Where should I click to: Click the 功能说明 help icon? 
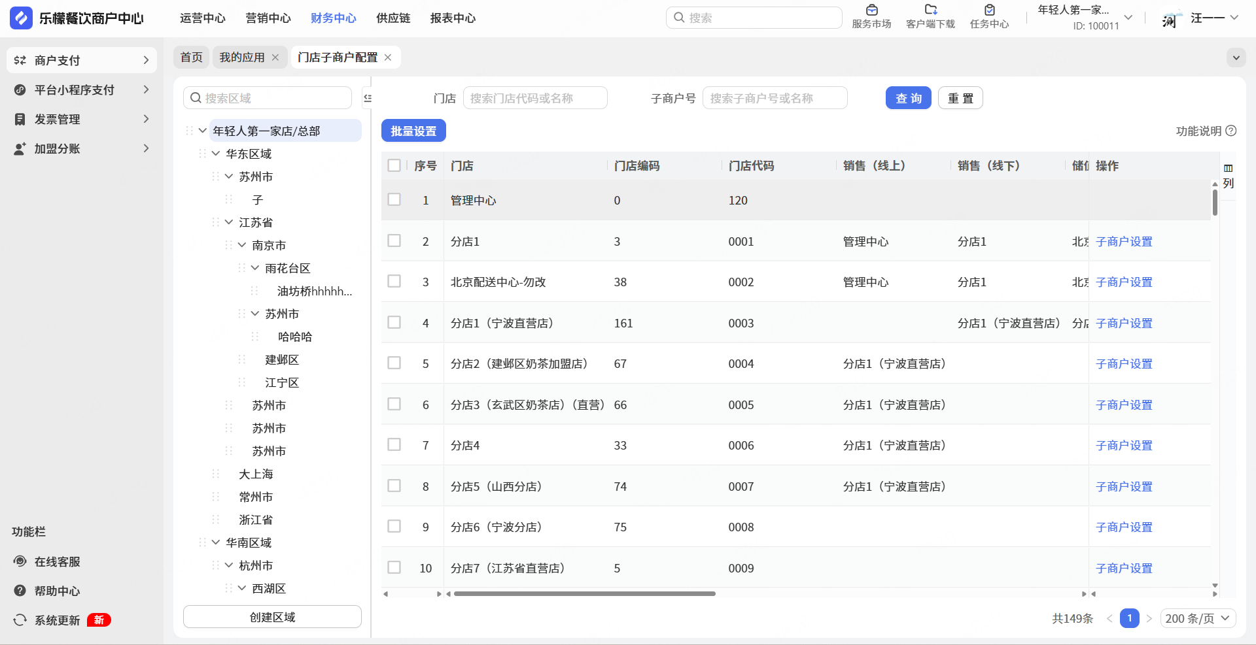tap(1230, 131)
